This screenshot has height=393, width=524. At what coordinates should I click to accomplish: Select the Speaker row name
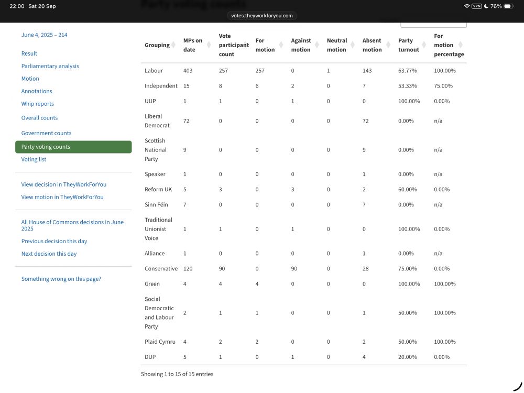tap(155, 174)
